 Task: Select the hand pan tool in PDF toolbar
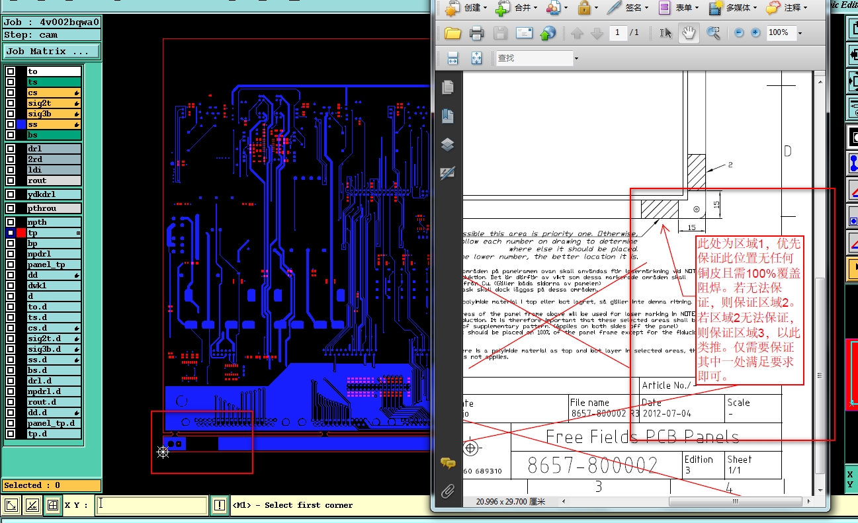[689, 33]
